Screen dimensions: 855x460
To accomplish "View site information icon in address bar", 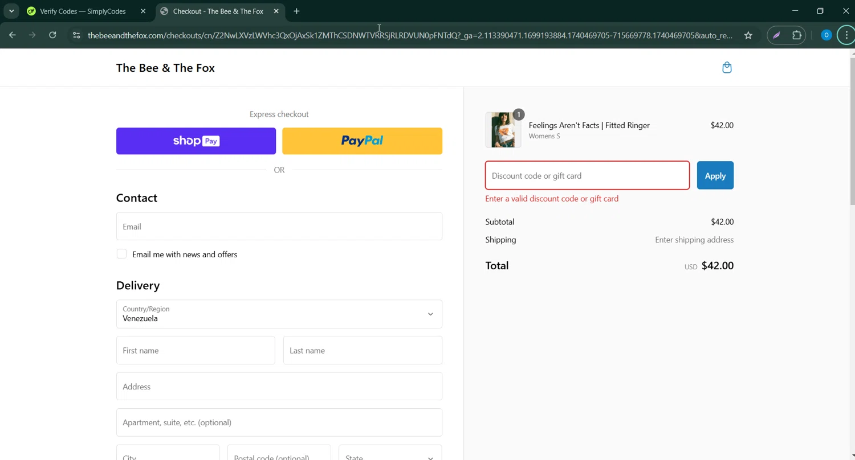I will [76, 35].
